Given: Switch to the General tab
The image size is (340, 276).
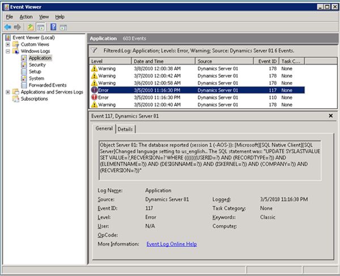Looking at the screenshot, I should coord(104,128).
